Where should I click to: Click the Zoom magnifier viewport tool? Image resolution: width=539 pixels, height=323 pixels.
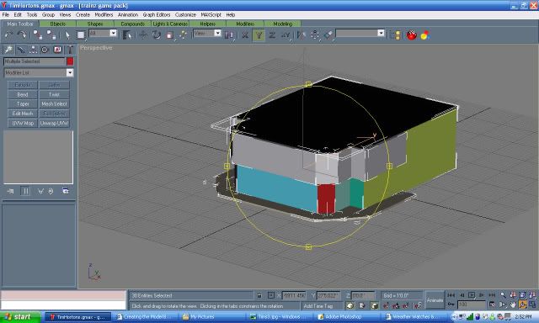pyautogui.click(x=503, y=295)
